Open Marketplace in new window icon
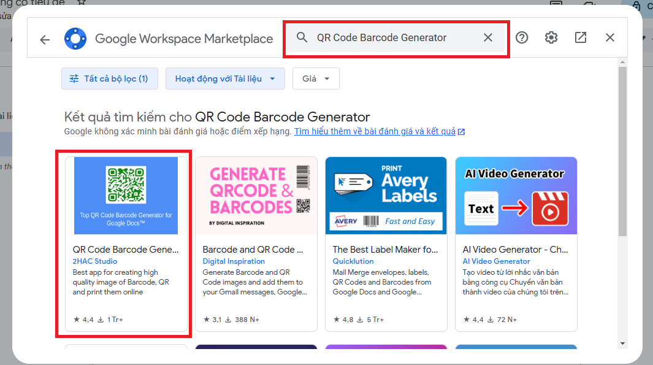The width and height of the screenshot is (653, 365). (x=581, y=37)
